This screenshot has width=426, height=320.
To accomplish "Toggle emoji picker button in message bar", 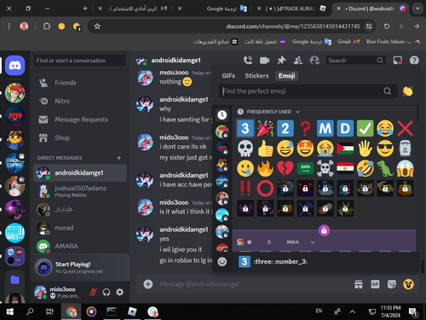I will tap(408, 284).
